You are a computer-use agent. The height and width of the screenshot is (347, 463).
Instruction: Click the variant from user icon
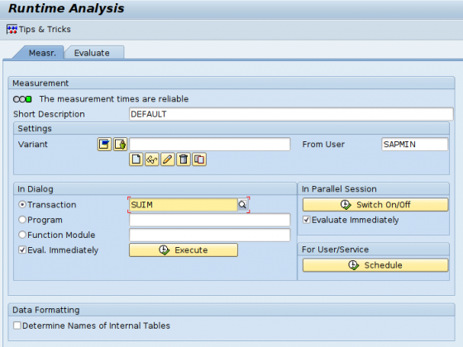click(121, 145)
